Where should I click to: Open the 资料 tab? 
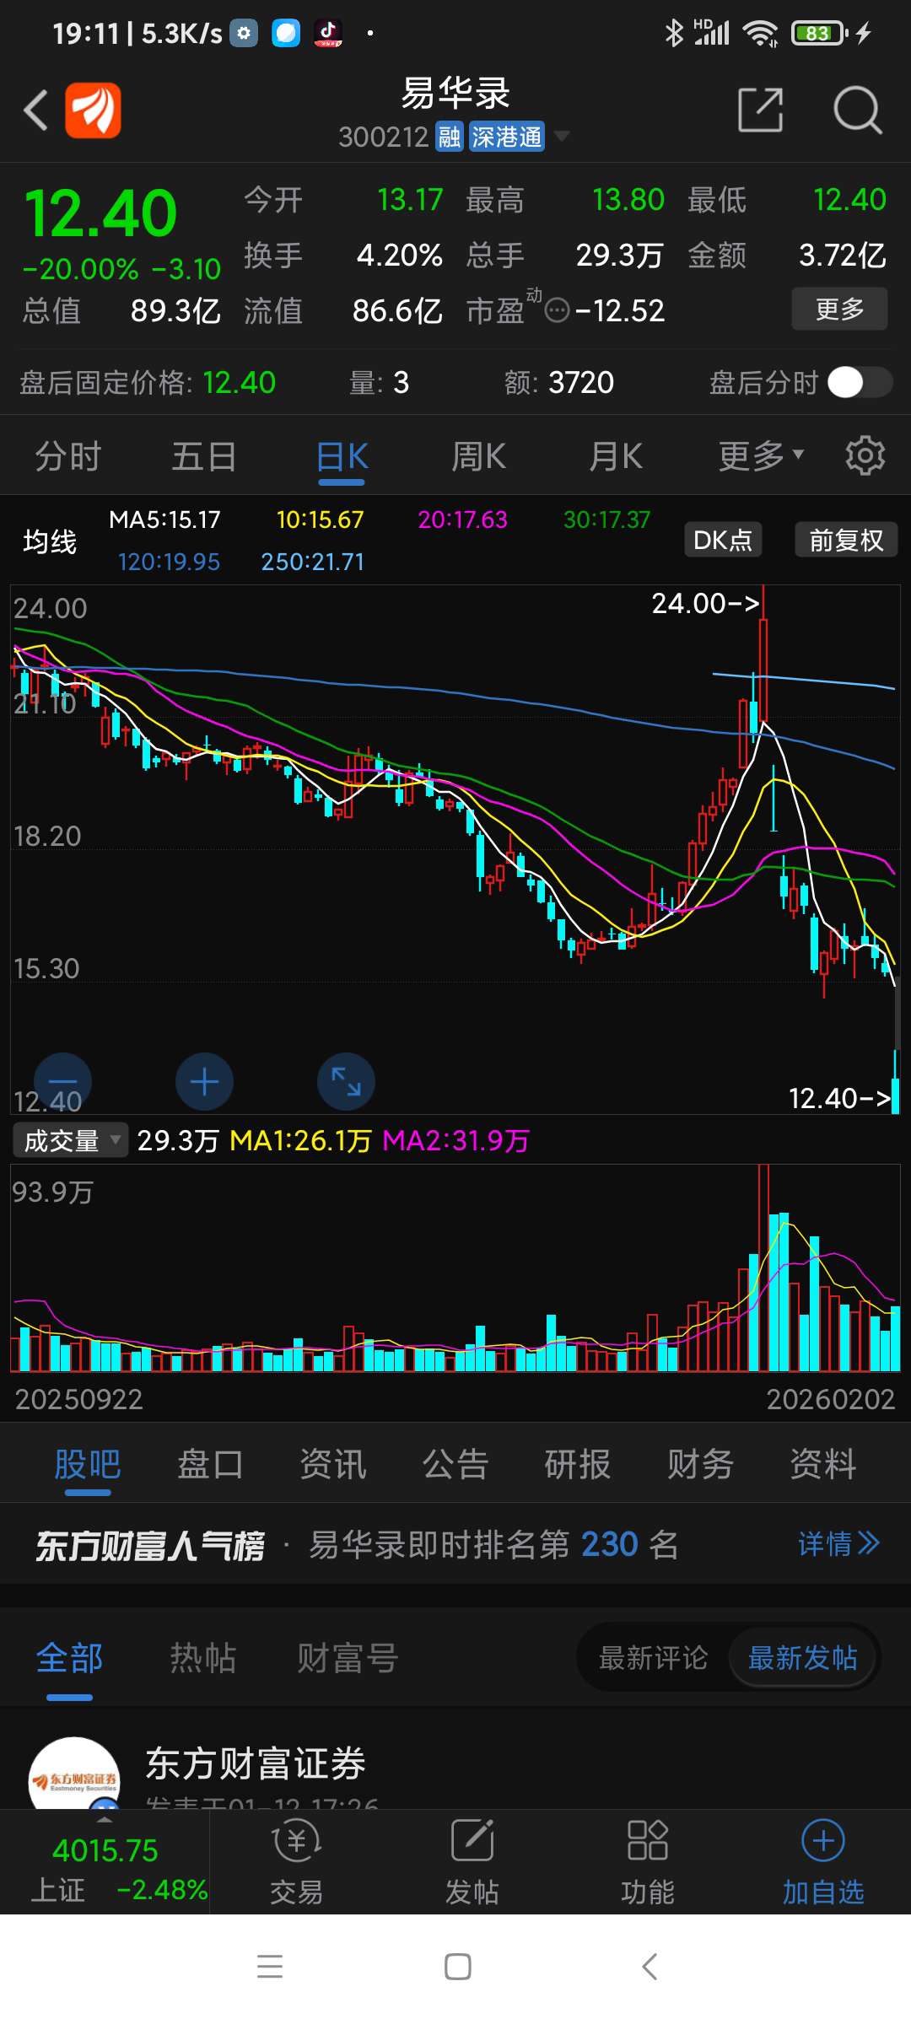pyautogui.click(x=823, y=1465)
